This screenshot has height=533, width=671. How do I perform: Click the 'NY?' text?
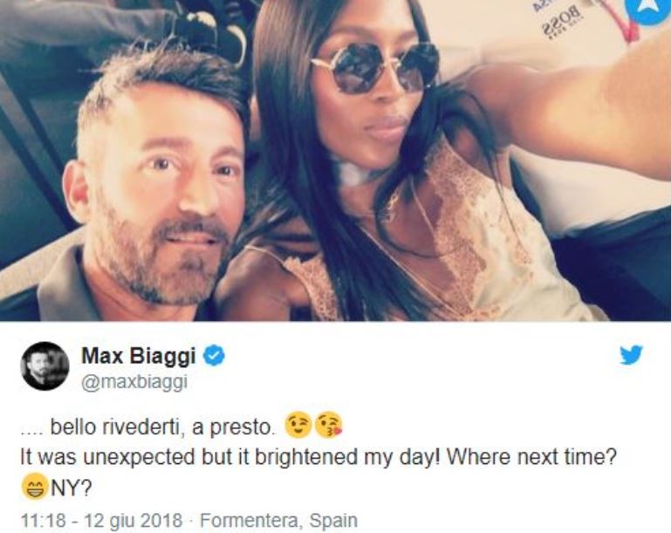pyautogui.click(x=71, y=489)
